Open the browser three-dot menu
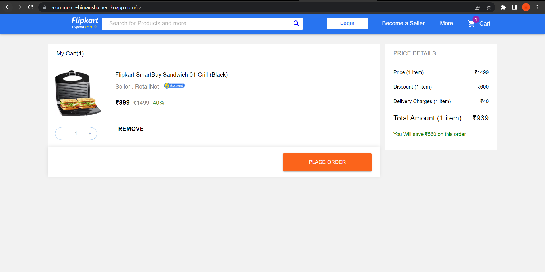The image size is (545, 272). [537, 7]
